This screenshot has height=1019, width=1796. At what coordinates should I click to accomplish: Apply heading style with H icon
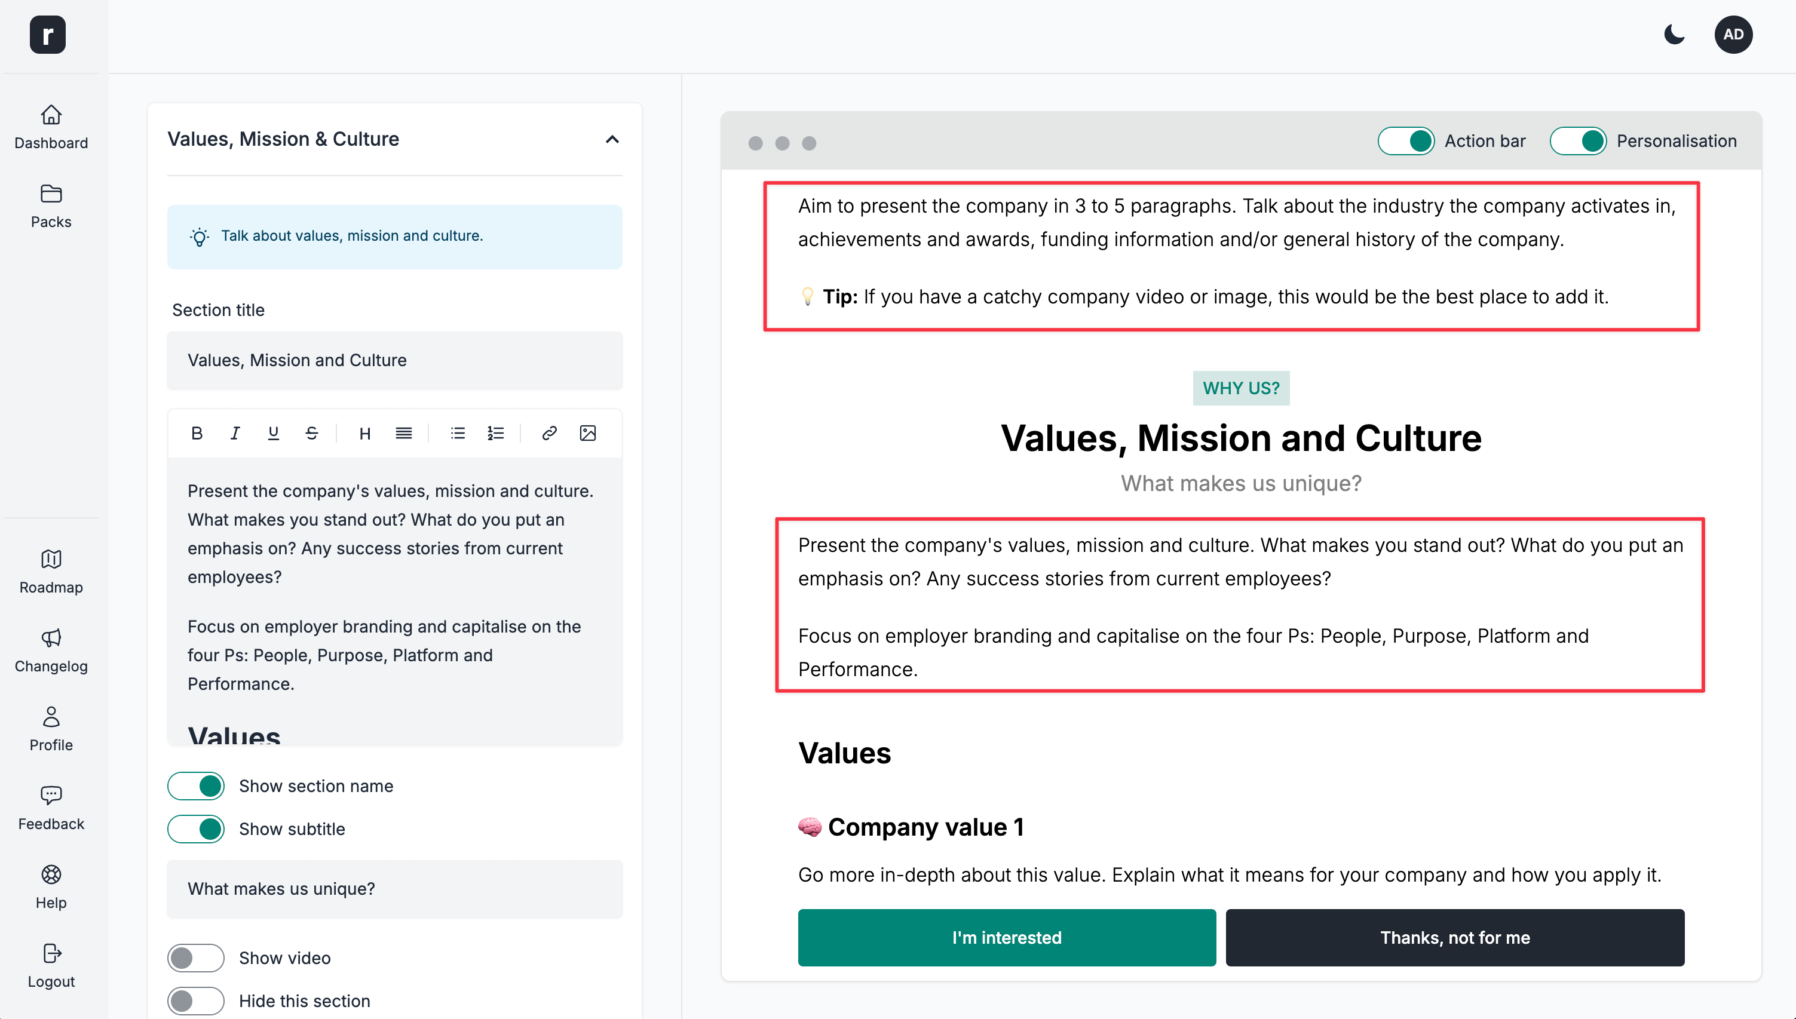tap(364, 433)
